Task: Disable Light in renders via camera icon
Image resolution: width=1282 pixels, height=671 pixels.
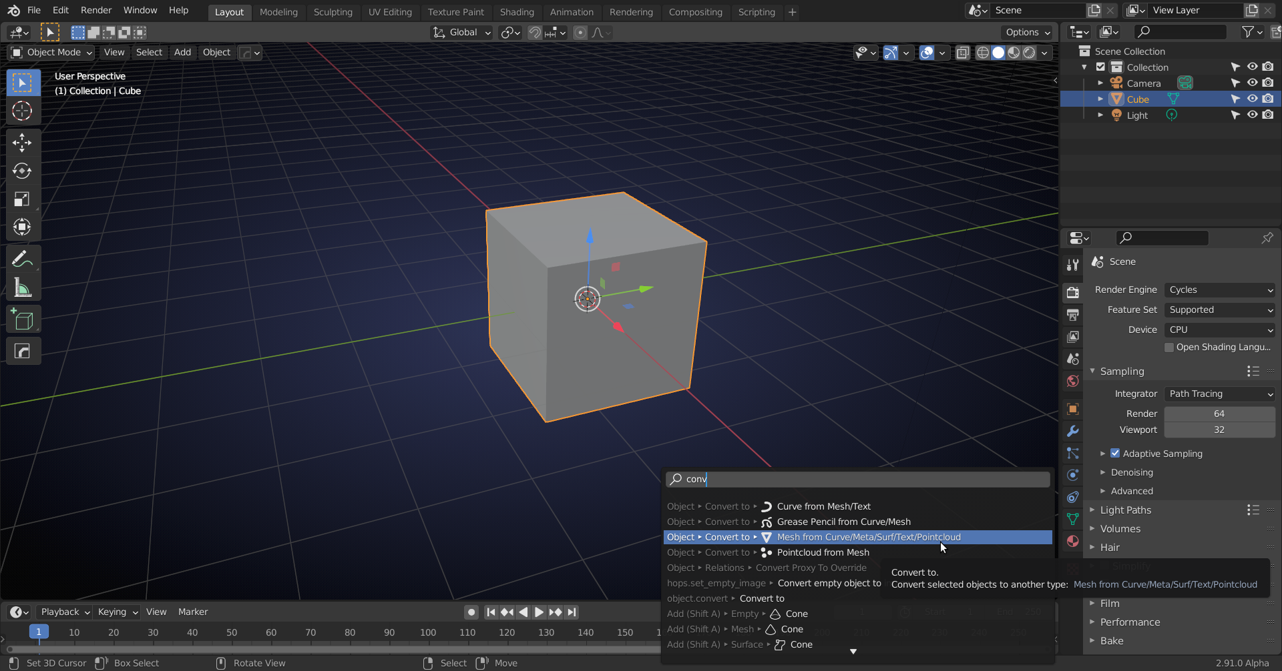Action: click(x=1268, y=115)
